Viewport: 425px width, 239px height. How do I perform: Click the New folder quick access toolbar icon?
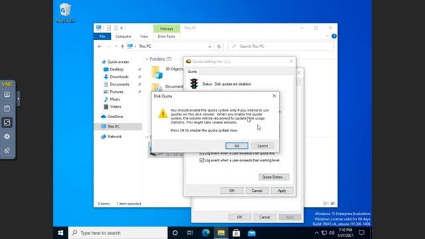pos(116,28)
